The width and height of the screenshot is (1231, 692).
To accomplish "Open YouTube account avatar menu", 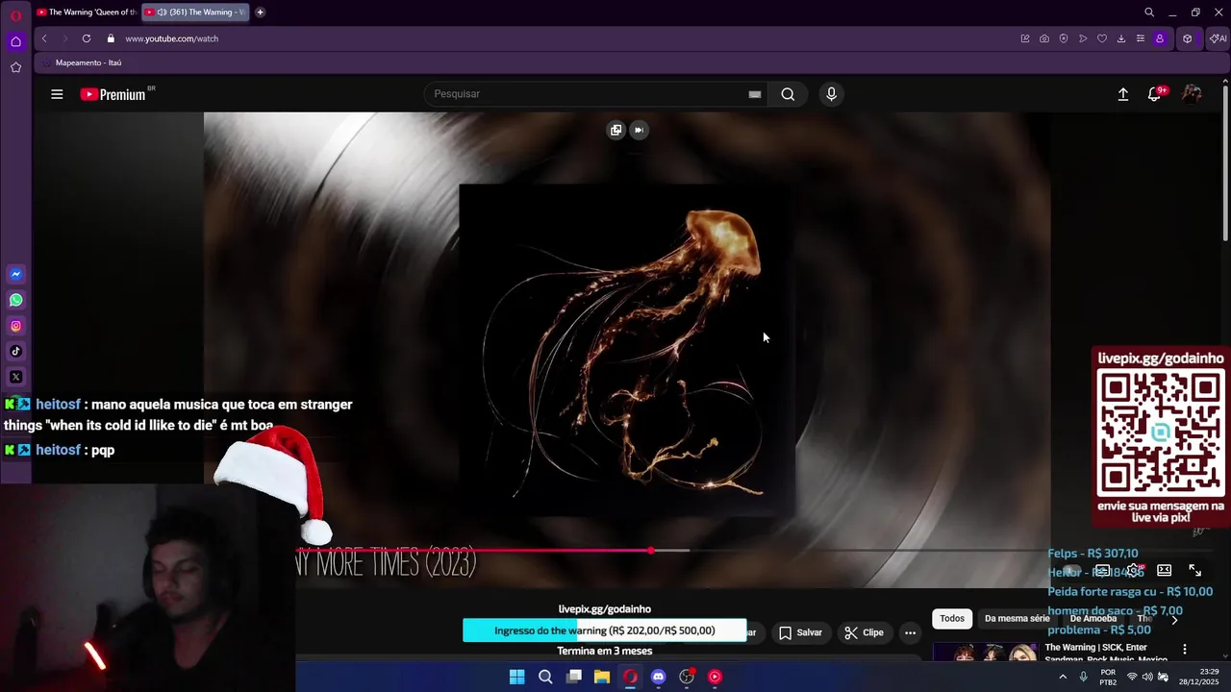I will click(x=1192, y=94).
